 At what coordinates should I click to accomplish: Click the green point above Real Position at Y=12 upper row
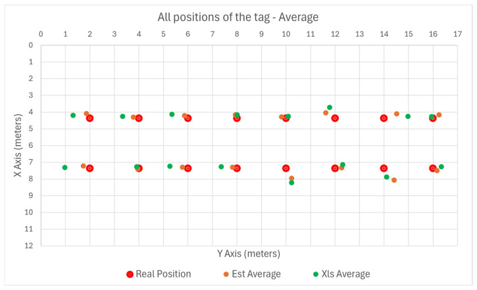tap(330, 107)
